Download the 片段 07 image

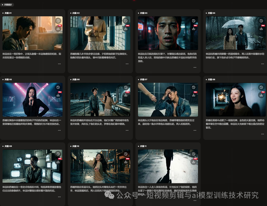tap(194, 95)
